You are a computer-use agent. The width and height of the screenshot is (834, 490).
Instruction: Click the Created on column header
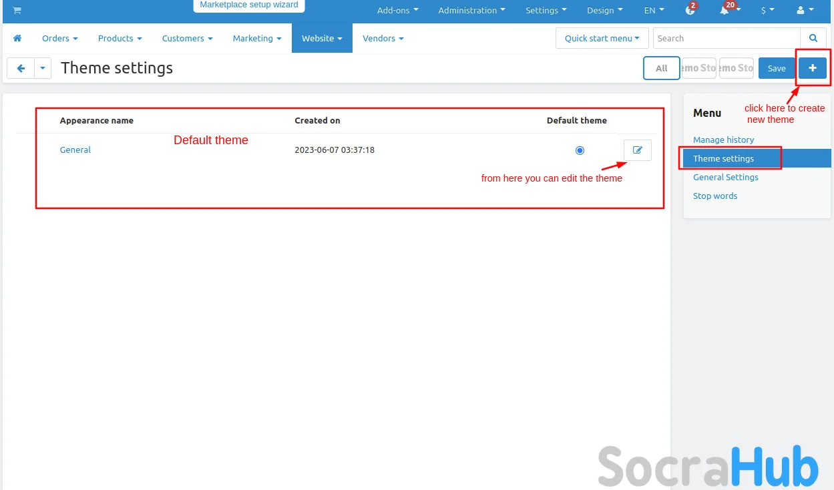(x=317, y=121)
